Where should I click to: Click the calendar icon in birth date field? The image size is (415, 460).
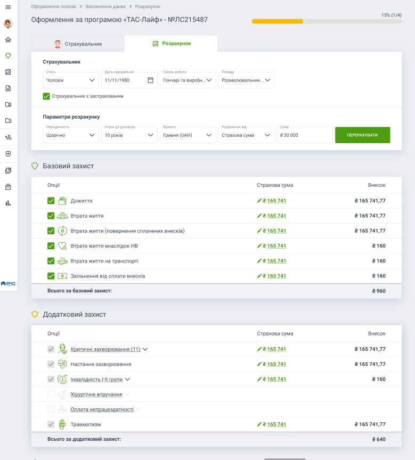pos(150,80)
